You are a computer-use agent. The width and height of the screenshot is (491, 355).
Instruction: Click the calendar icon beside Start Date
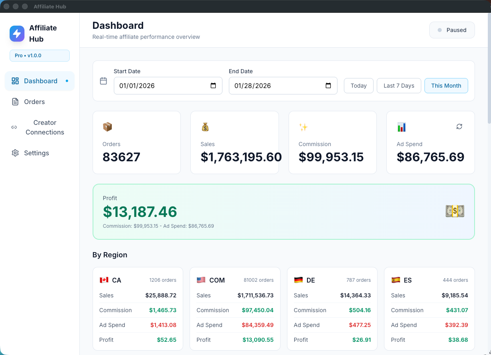[103, 81]
